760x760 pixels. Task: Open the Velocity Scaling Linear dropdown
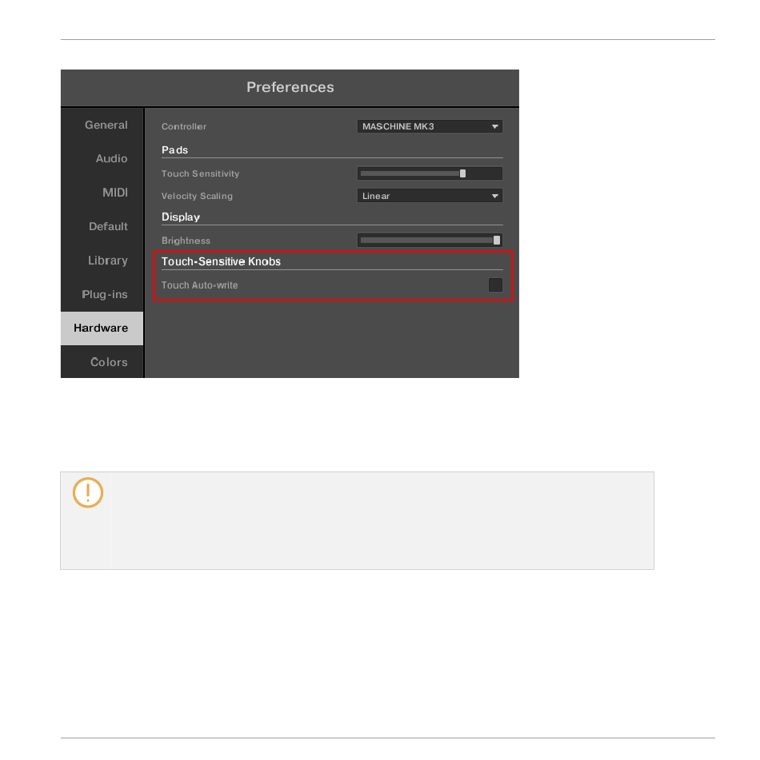(x=430, y=196)
